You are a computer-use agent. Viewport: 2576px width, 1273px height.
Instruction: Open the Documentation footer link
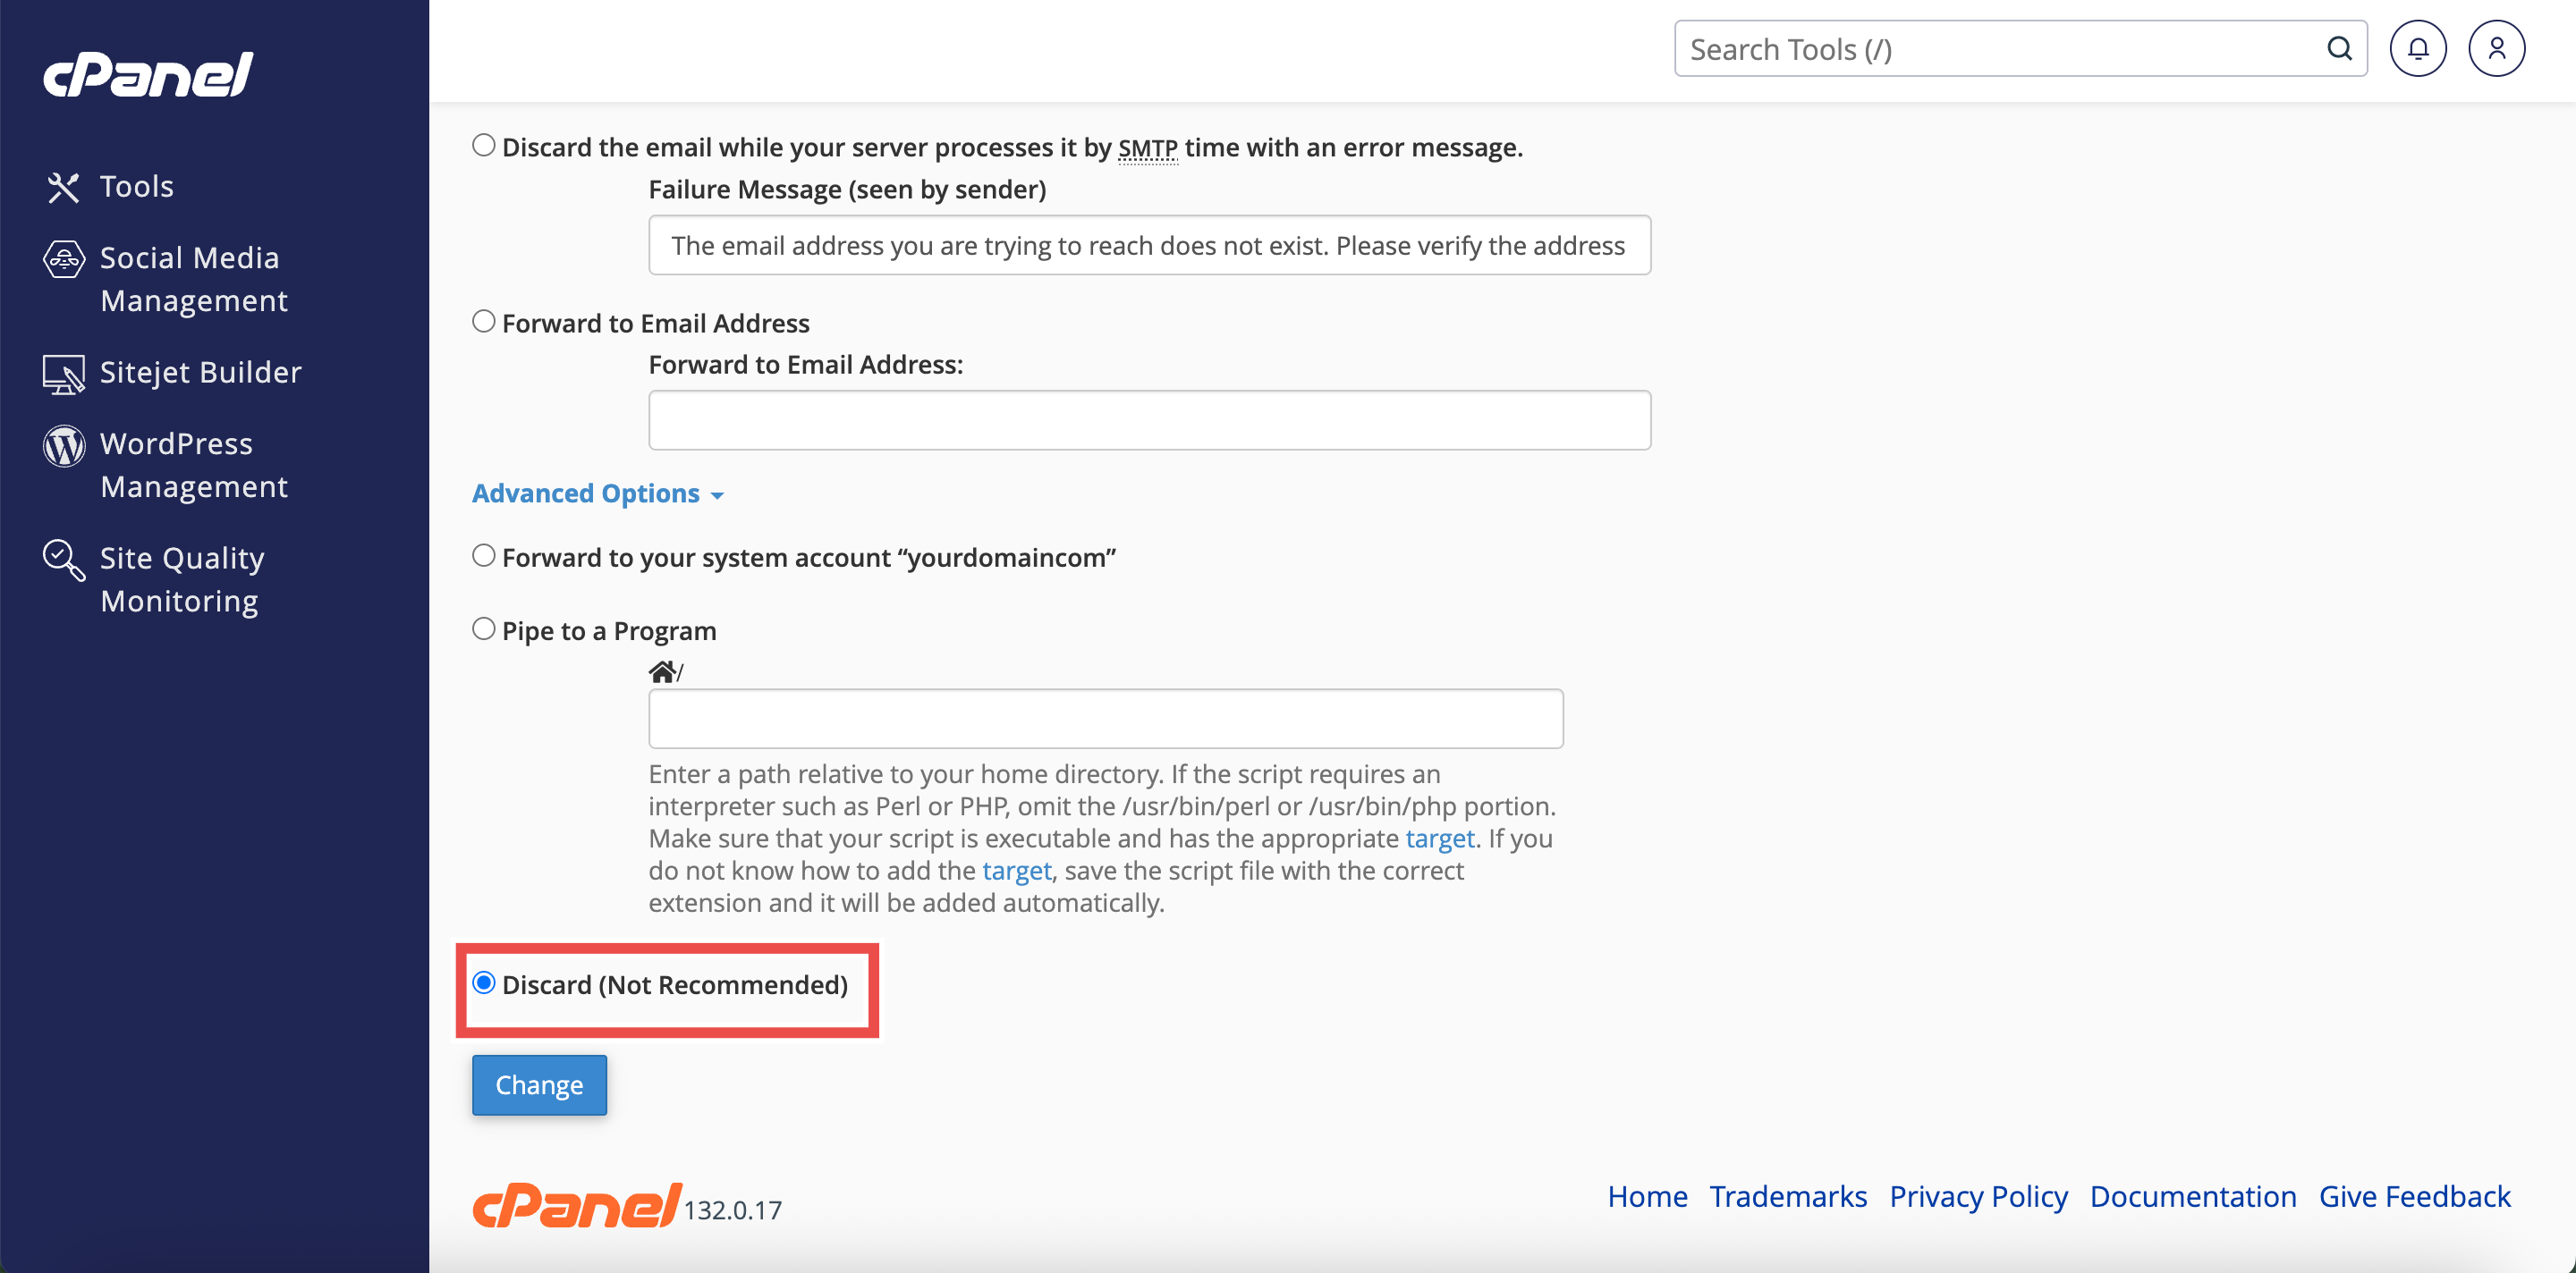click(x=2192, y=1196)
